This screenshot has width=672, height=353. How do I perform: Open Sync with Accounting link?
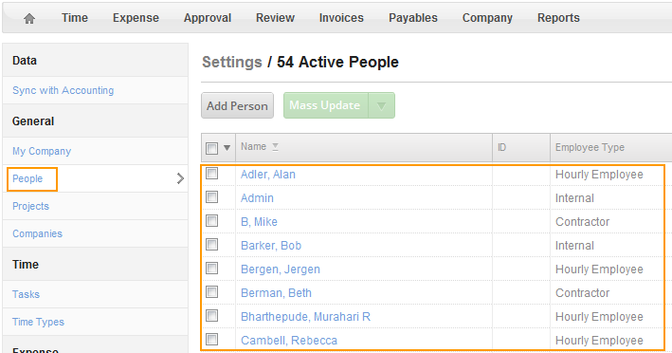pyautogui.click(x=64, y=90)
